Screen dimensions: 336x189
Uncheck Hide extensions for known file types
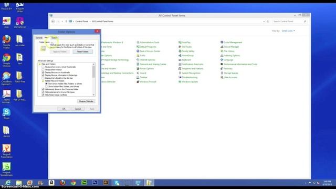tap(43, 92)
